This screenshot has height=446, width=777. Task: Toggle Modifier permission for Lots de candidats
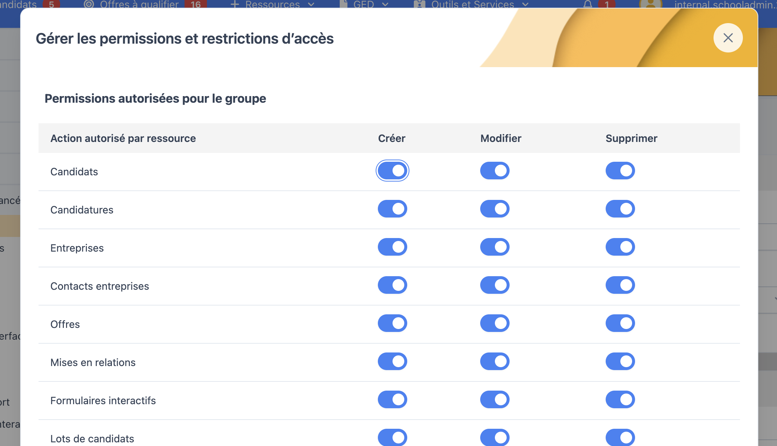click(495, 437)
